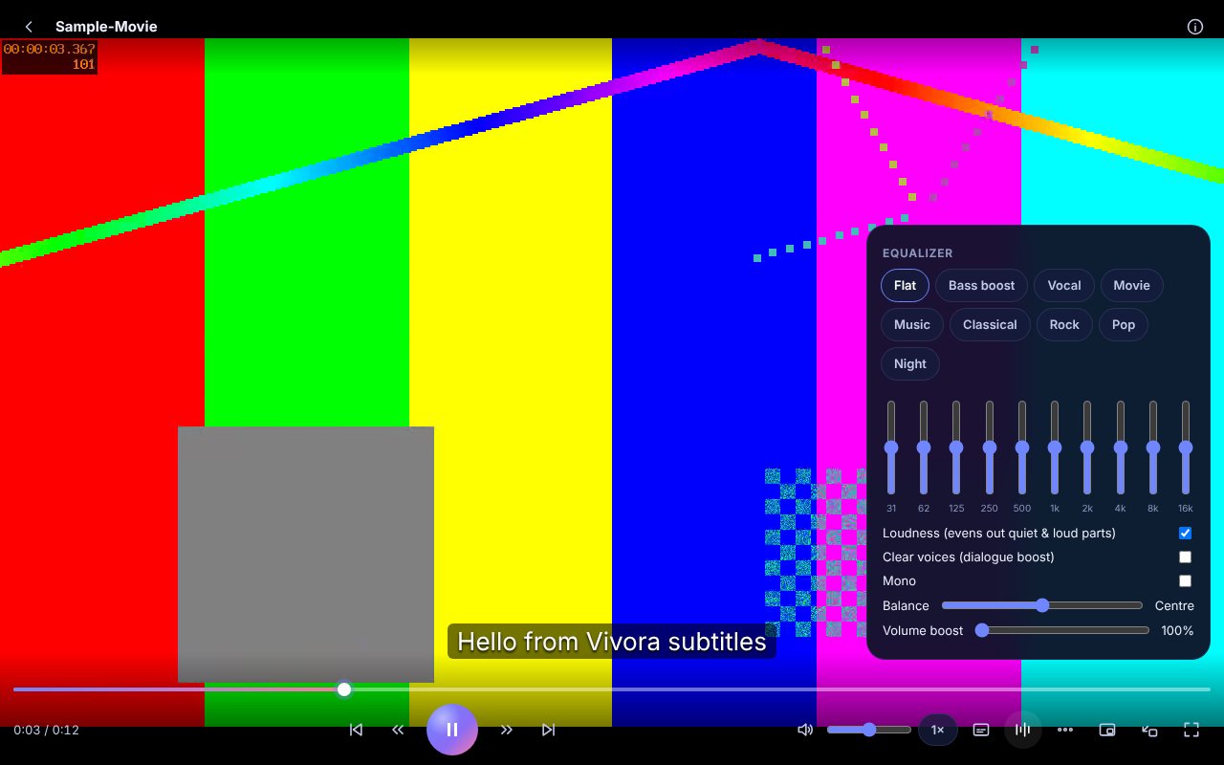Screen dimensions: 1224x765
Task: Click the 'Hello from Vivora subtitles' caption
Action: coord(612,642)
